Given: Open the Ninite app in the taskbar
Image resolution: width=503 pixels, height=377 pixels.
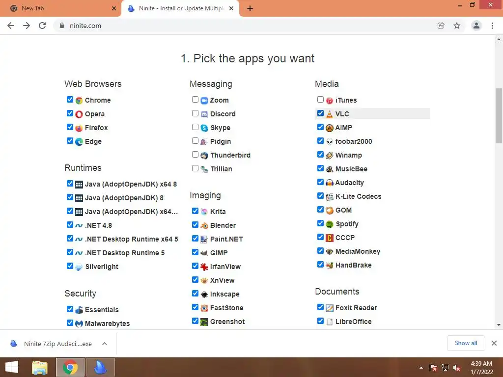Looking at the screenshot, I should point(100,367).
